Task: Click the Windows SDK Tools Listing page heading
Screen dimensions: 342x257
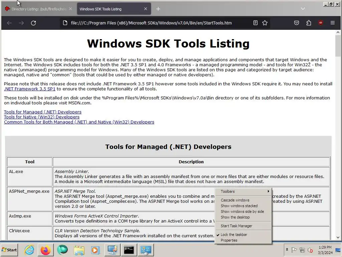Action: (x=168, y=43)
